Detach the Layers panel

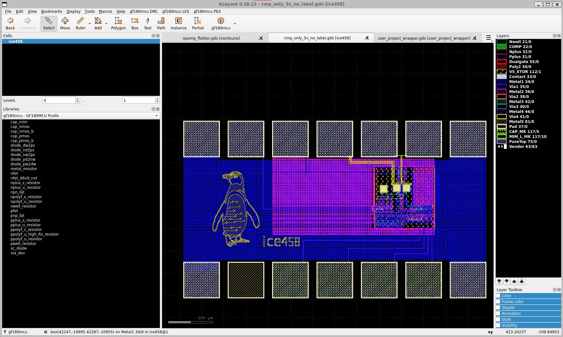pyautogui.click(x=555, y=36)
